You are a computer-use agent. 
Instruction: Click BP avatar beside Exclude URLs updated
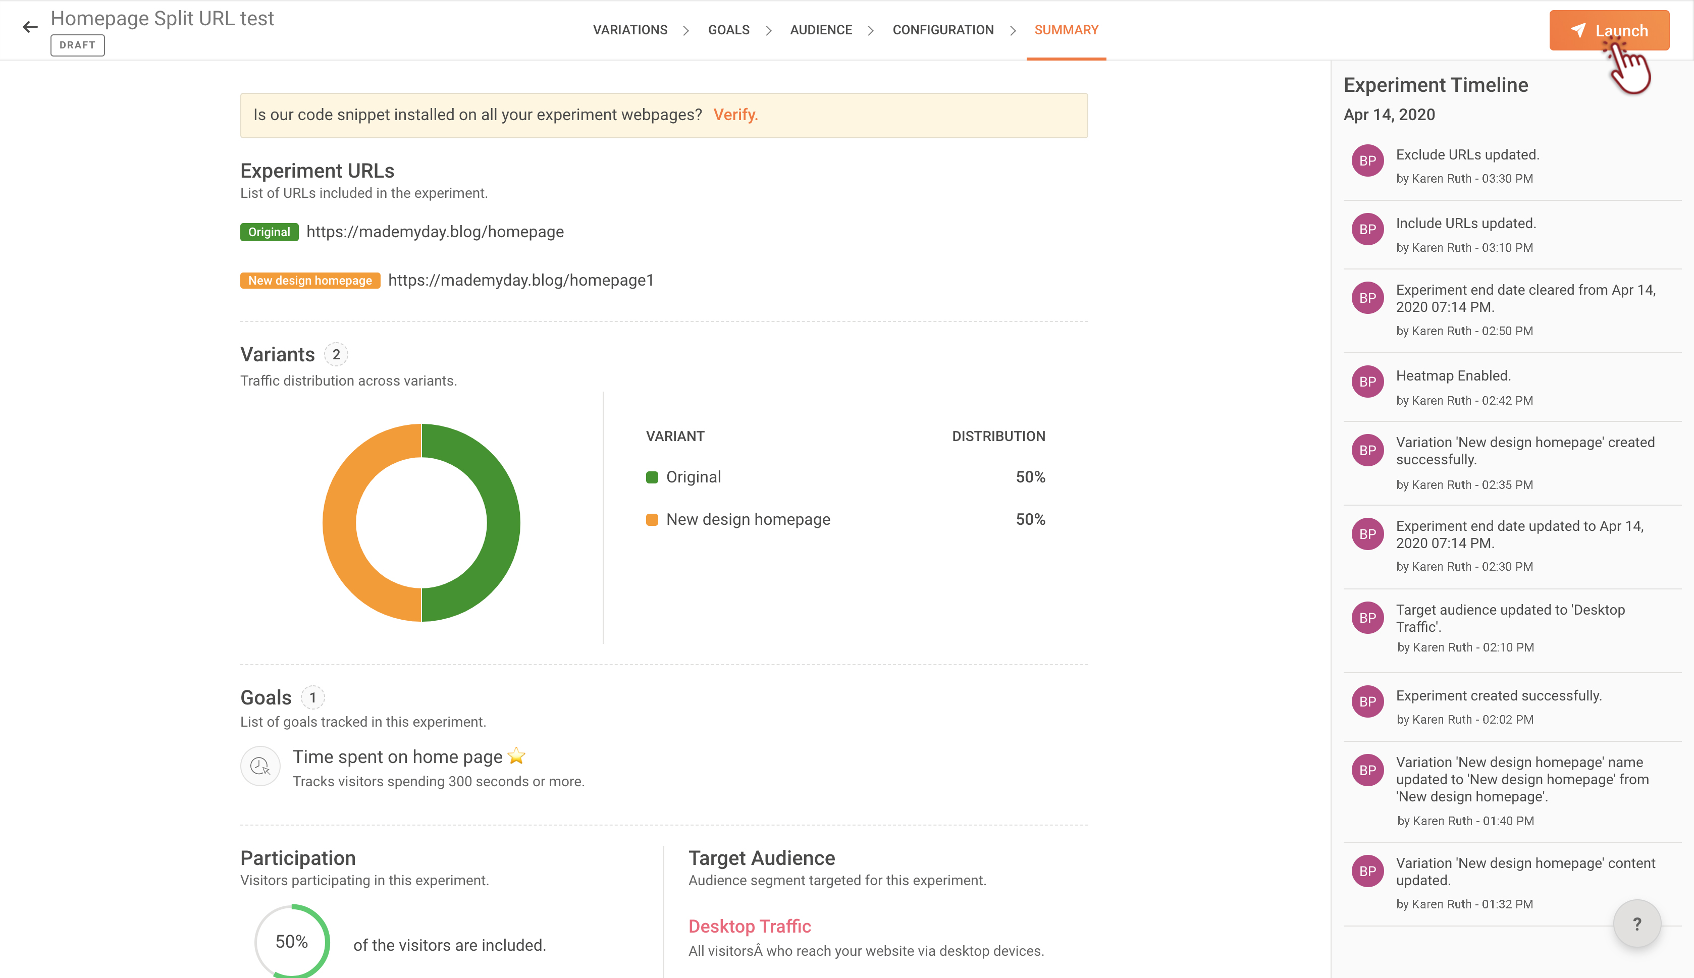pos(1367,160)
